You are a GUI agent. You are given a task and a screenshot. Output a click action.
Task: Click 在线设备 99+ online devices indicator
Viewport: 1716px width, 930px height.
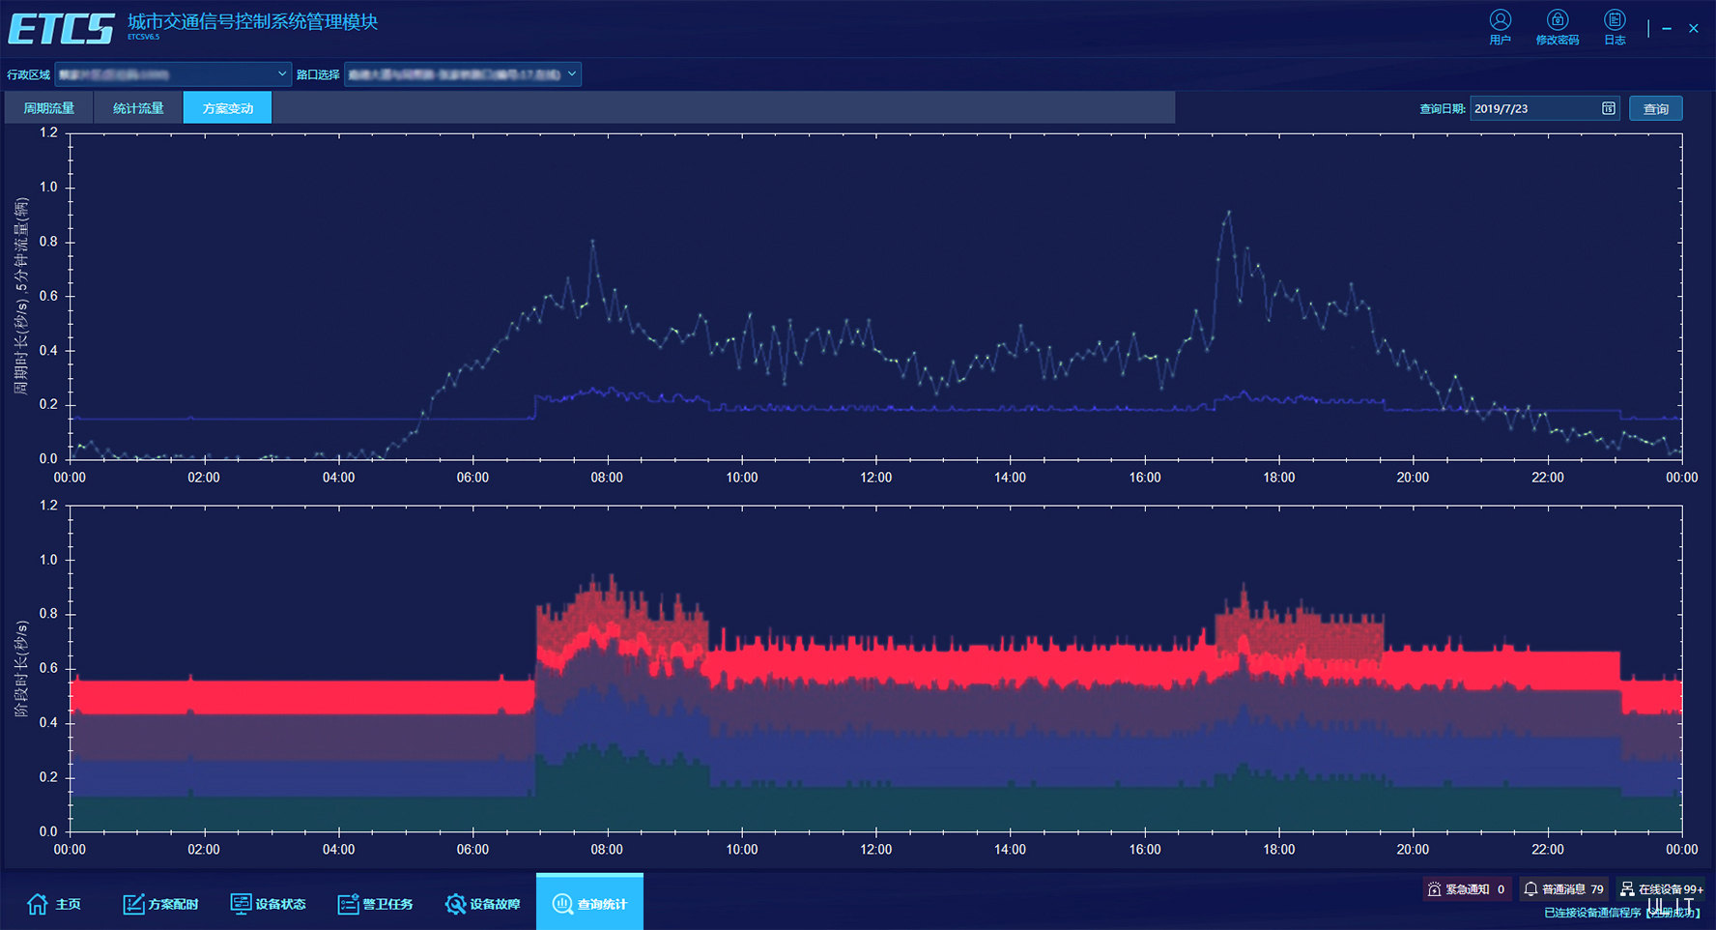(x=1662, y=888)
